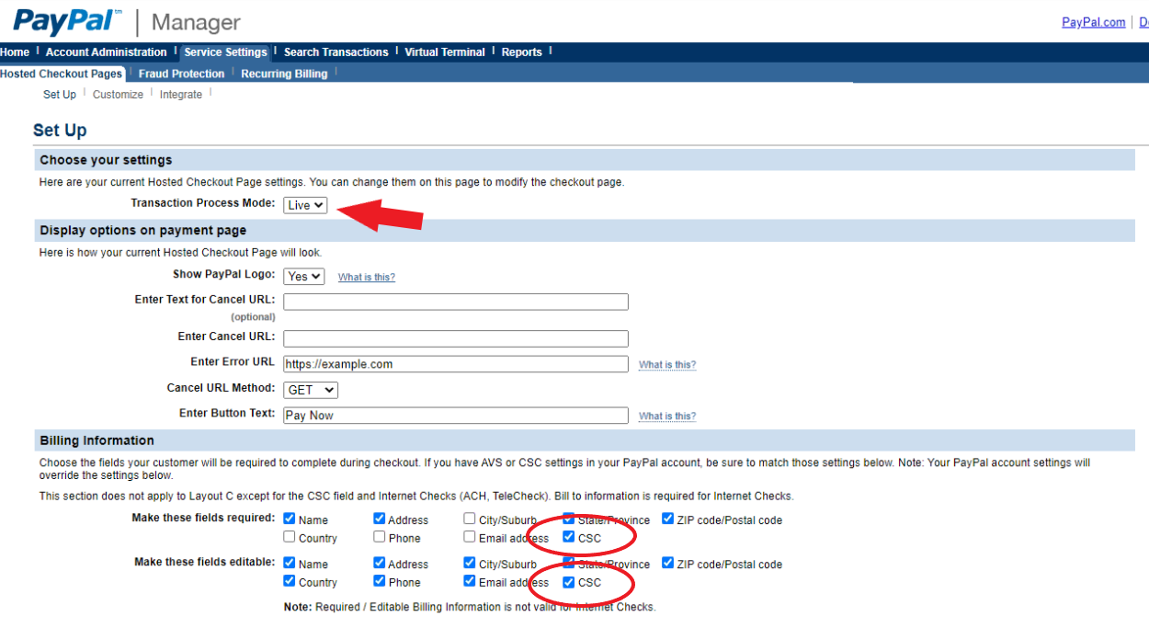Open the Reports menu
Screen dimensions: 1149x628
pyautogui.click(x=522, y=52)
